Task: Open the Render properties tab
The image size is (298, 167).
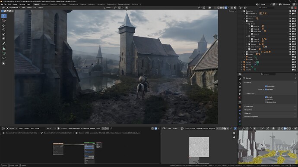Action: [240, 83]
